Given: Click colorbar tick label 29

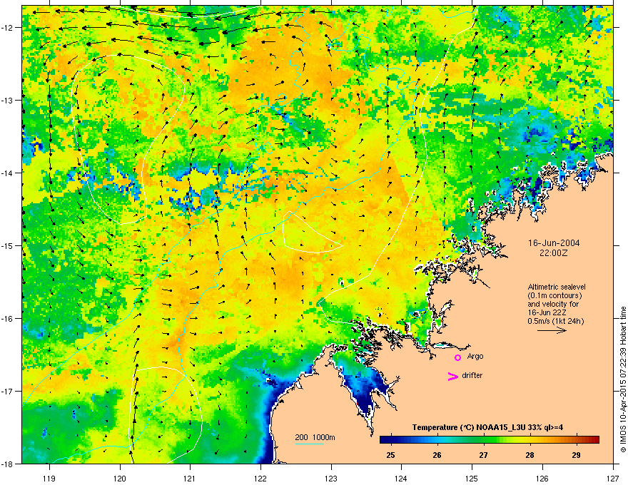Looking at the screenshot, I should click(x=577, y=455).
